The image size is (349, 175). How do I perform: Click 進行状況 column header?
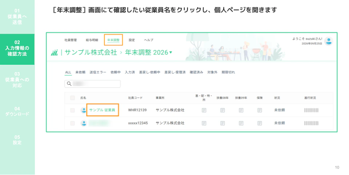(310, 98)
